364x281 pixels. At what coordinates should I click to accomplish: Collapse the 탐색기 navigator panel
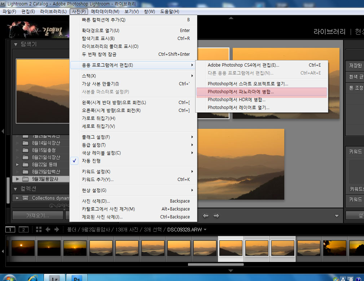coord(16,44)
